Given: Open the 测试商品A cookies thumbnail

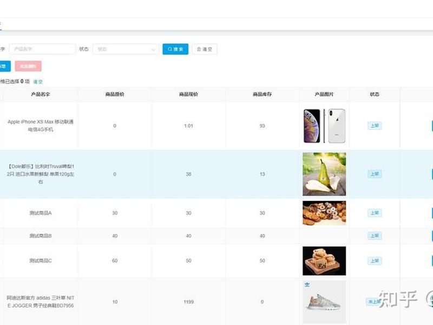Looking at the screenshot, I should pos(324,213).
